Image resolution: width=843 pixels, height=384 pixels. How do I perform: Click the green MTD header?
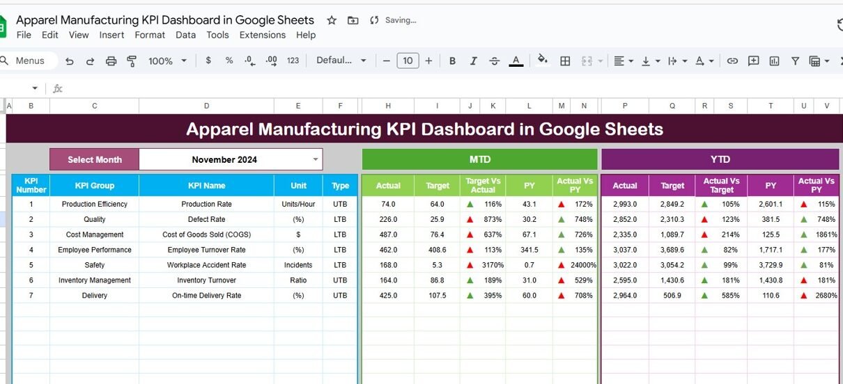tap(479, 159)
